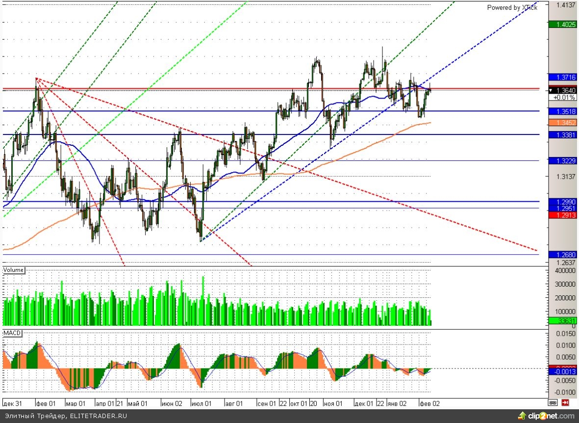Image resolution: width=579 pixels, height=423 pixels.
Task: Select the red 1.2913 price label
Action: [562, 215]
